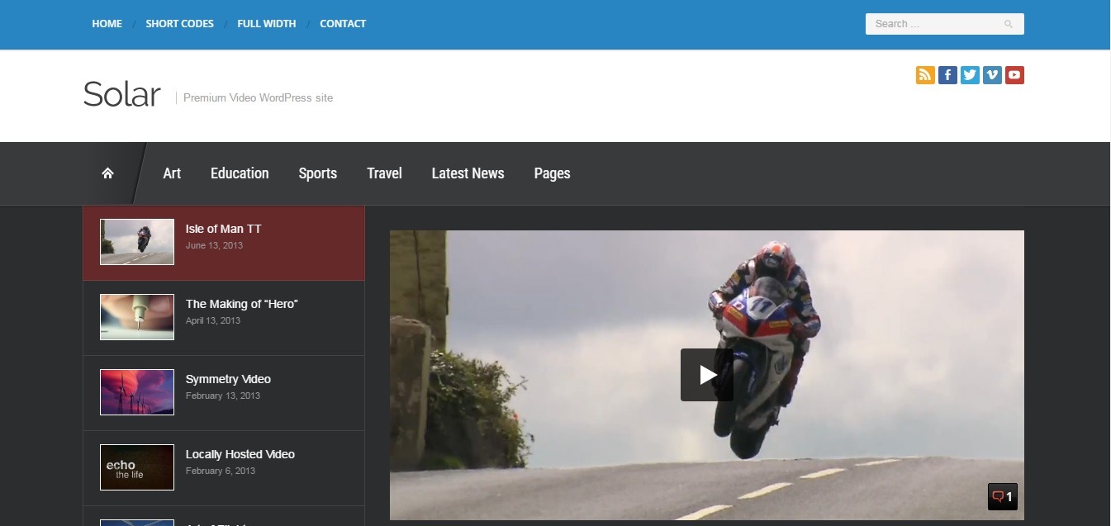Click the SHORT CODES link

(x=179, y=23)
